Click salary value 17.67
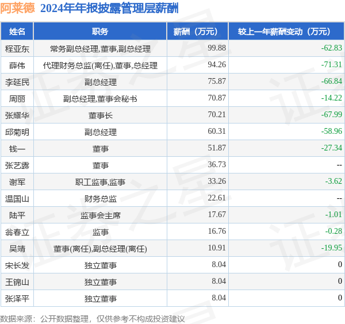 click(217, 214)
